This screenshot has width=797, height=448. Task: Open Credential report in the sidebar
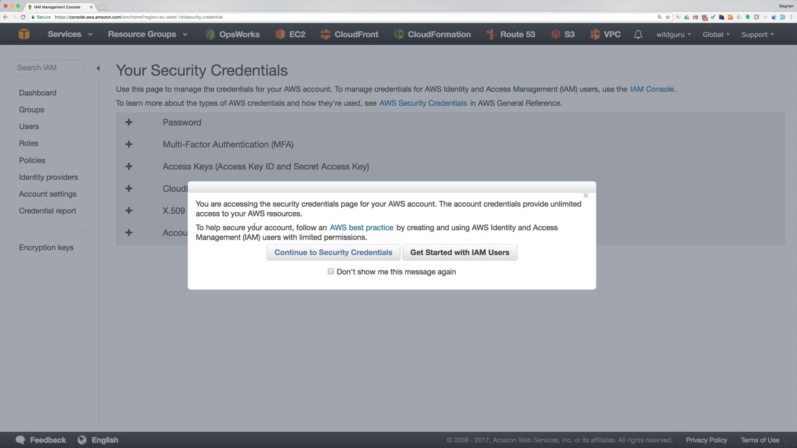[x=47, y=211]
